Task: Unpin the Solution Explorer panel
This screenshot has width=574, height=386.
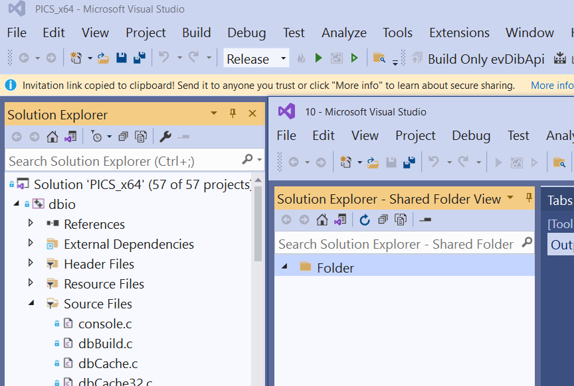Action: tap(232, 113)
